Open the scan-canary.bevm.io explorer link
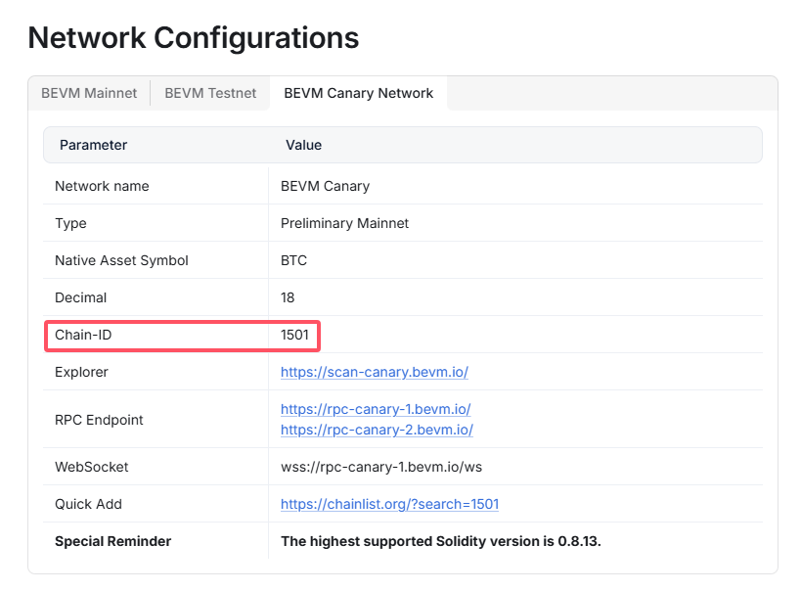 coord(375,372)
